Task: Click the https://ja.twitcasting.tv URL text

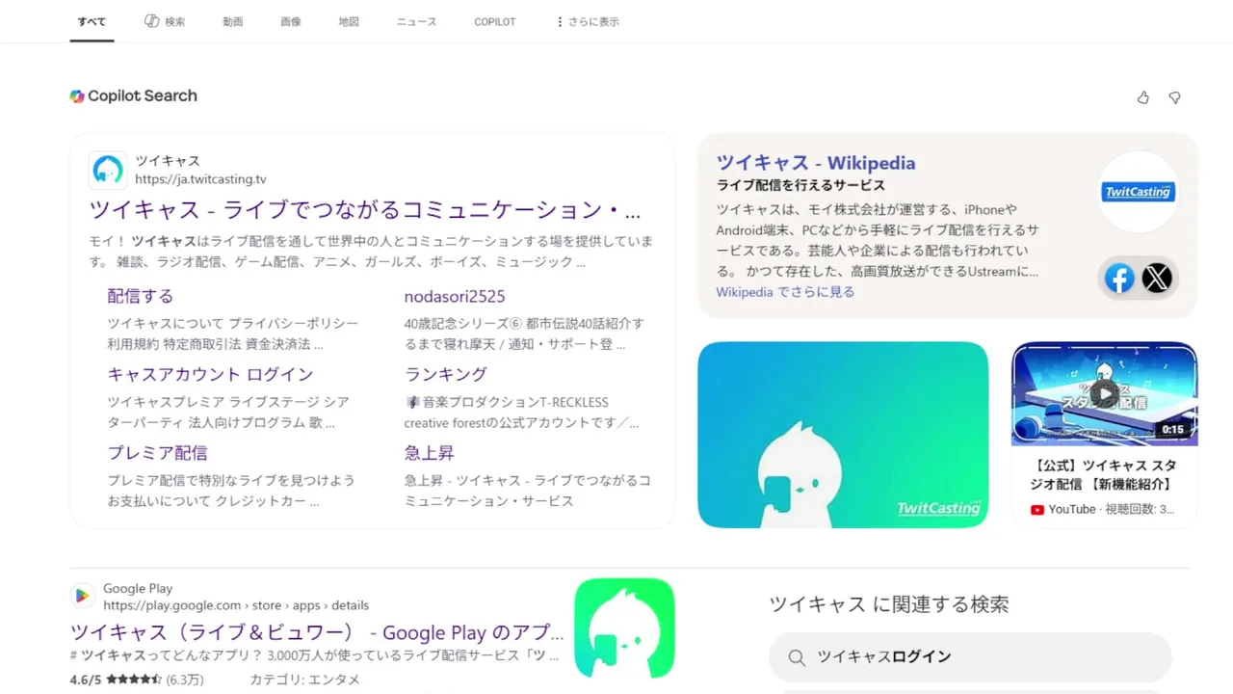Action: [200, 179]
